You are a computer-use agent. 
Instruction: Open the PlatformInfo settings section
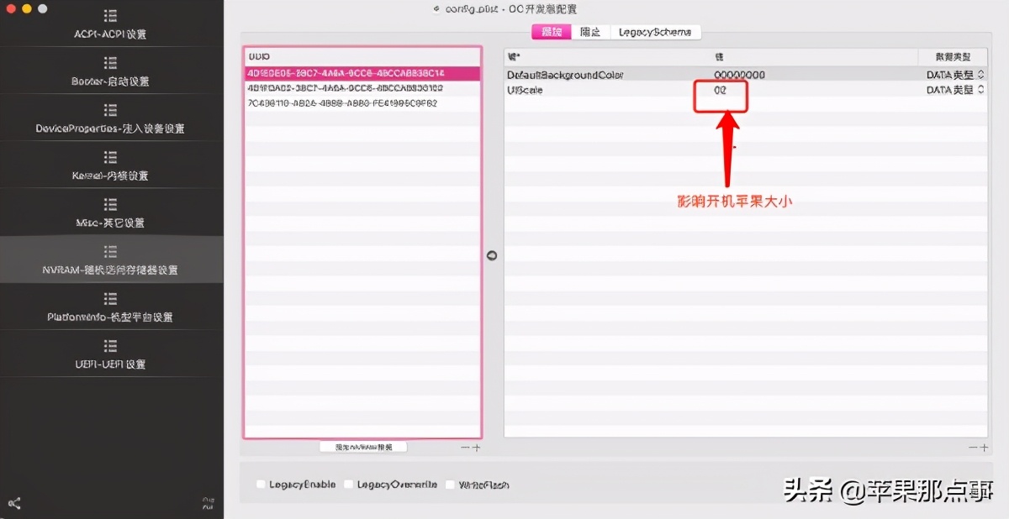pos(110,307)
